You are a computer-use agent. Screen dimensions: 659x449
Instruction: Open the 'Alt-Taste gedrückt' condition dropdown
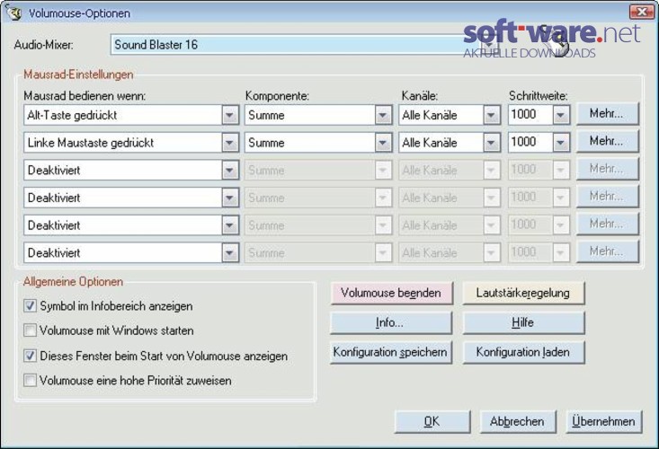click(x=230, y=115)
